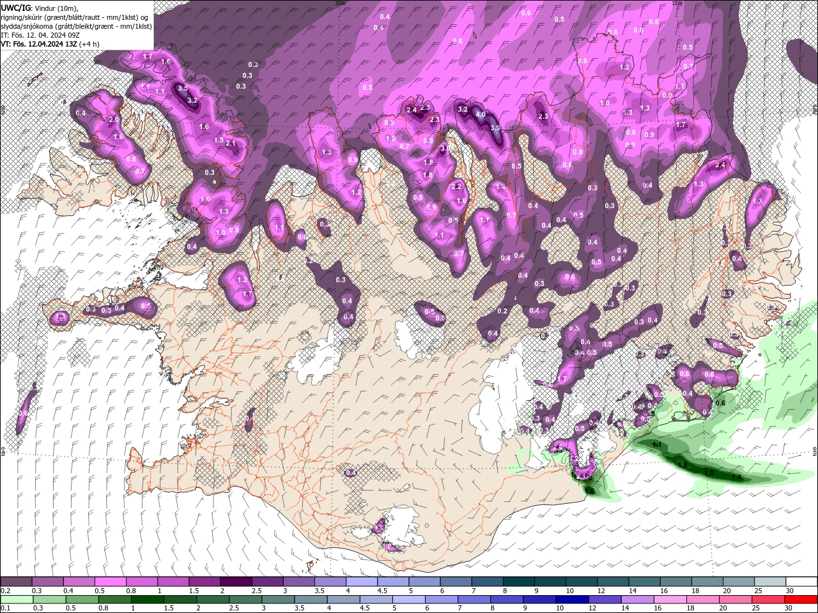Click the "1.8" value in the green rain band
The height and width of the screenshot is (613, 818).
tap(683, 465)
